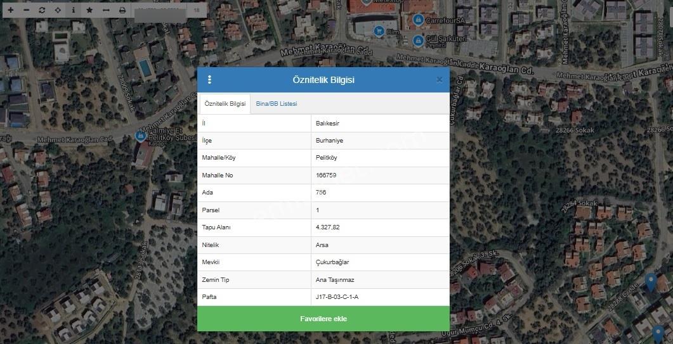Click the Pafta row label
Image resolution: width=673 pixels, height=344 pixels.
tap(209, 297)
